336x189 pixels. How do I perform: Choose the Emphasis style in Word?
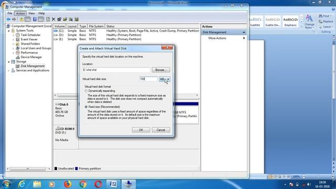pyautogui.click(x=290, y=22)
